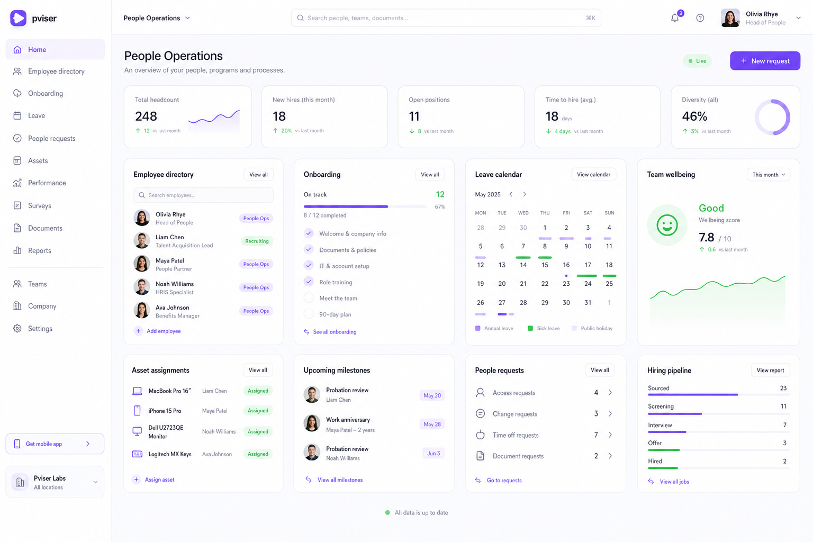
Task: Click the Document requests file icon
Action: pos(480,456)
